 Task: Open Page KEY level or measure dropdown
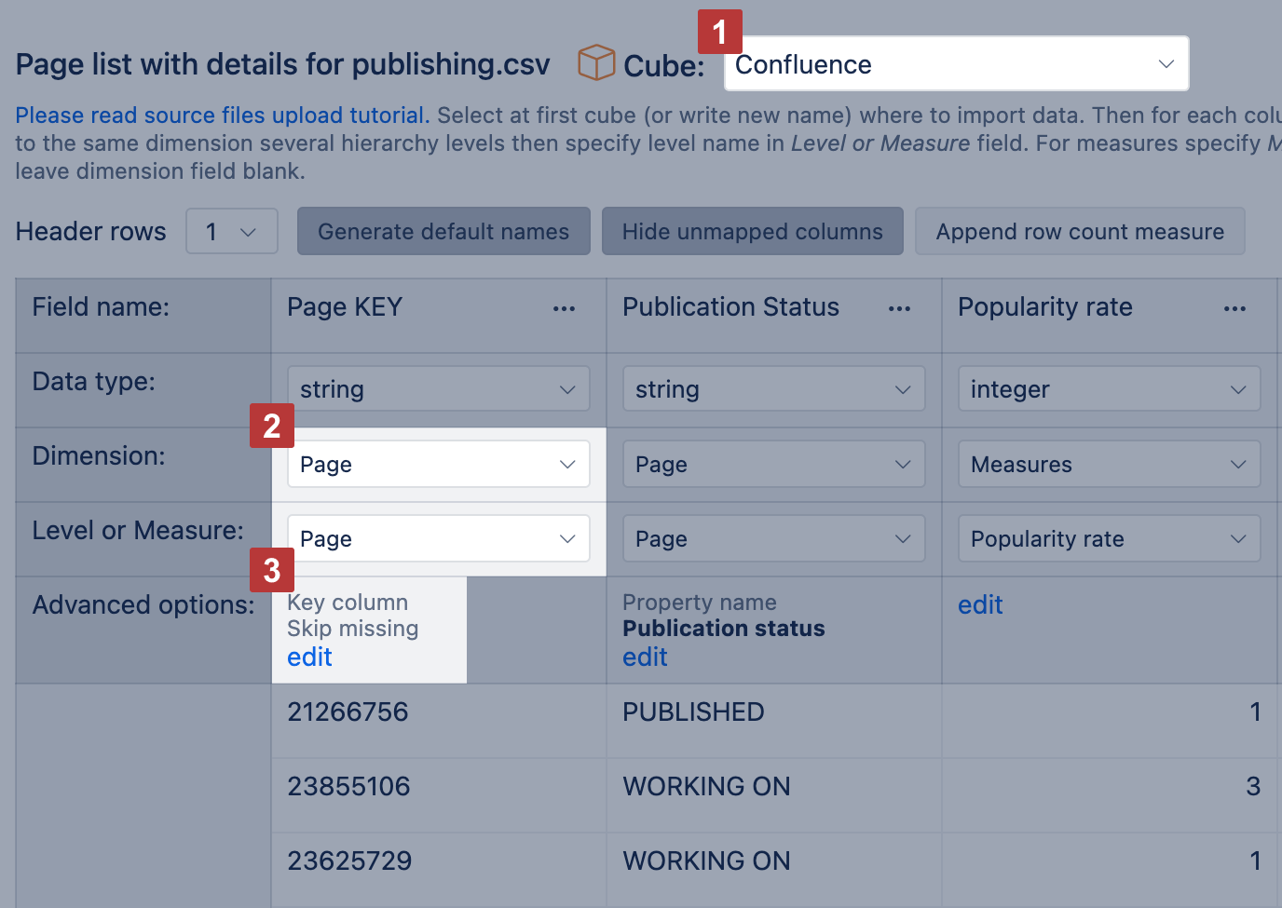coord(438,538)
